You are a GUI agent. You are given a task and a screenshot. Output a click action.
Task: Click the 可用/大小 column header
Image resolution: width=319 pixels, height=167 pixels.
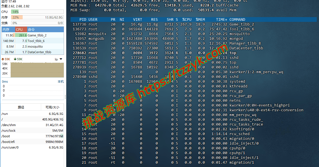[x=52, y=107]
